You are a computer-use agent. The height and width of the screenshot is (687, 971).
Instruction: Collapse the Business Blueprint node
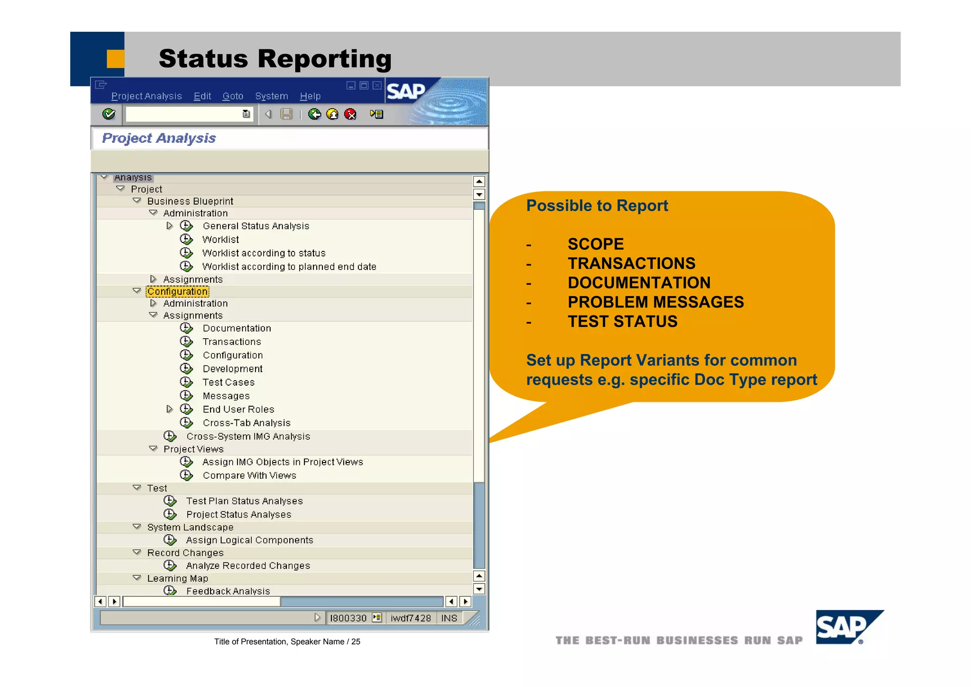point(137,201)
